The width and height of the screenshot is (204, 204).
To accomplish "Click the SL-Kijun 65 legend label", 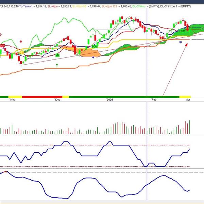I will pos(79,6).
